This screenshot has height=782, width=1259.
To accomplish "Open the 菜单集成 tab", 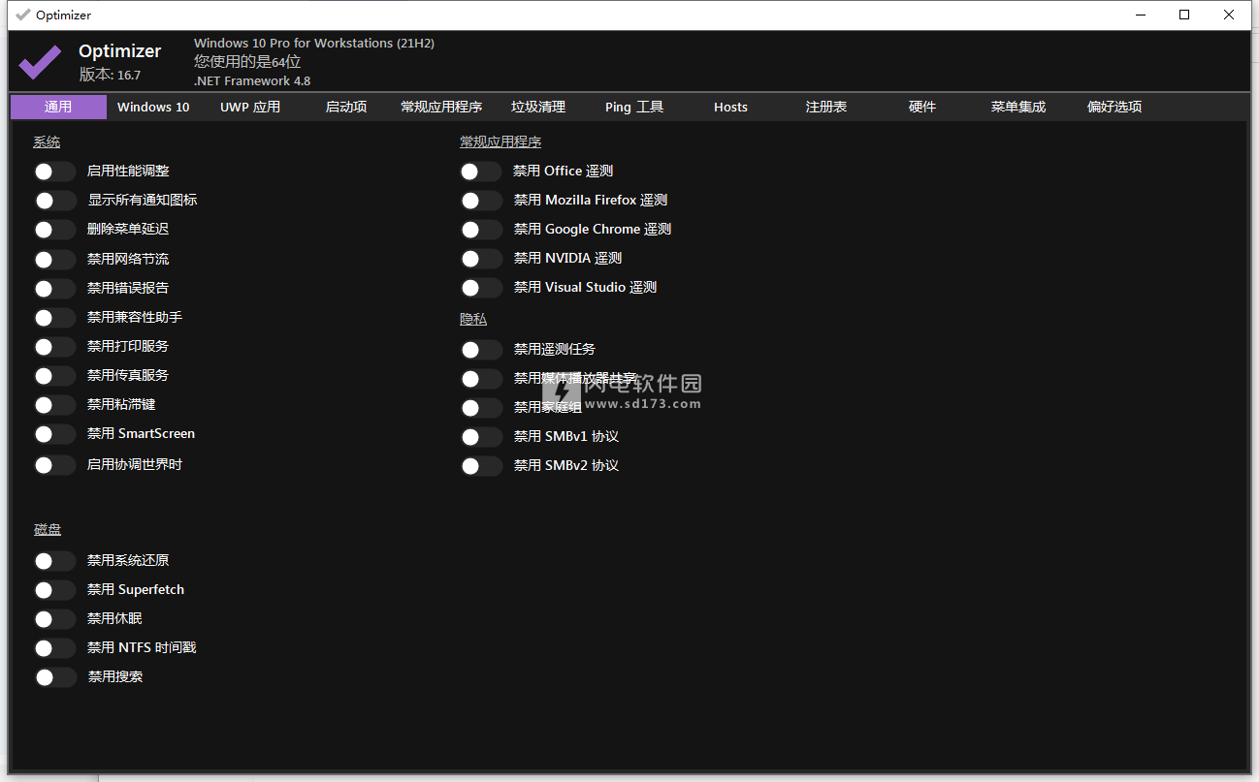I will pyautogui.click(x=1018, y=107).
